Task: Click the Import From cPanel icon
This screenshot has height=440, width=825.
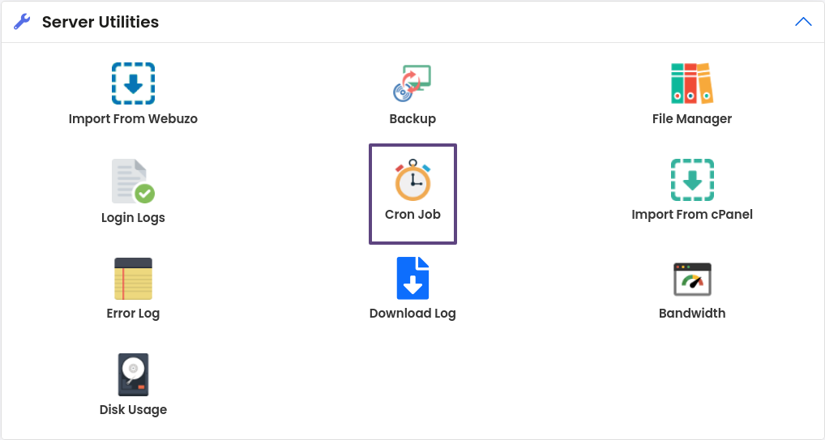Action: (x=691, y=180)
